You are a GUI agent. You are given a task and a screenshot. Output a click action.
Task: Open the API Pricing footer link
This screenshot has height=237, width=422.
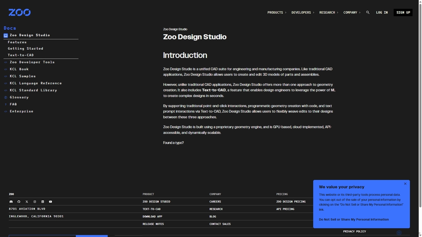(x=285, y=209)
